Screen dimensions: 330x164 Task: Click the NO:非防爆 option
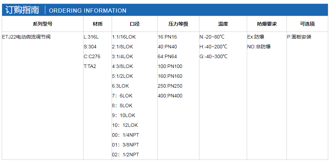(x=259, y=47)
